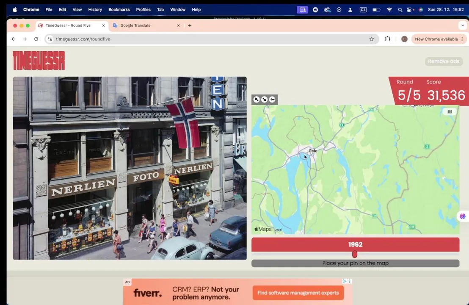
Task: Open the History menu
Action: (x=95, y=10)
